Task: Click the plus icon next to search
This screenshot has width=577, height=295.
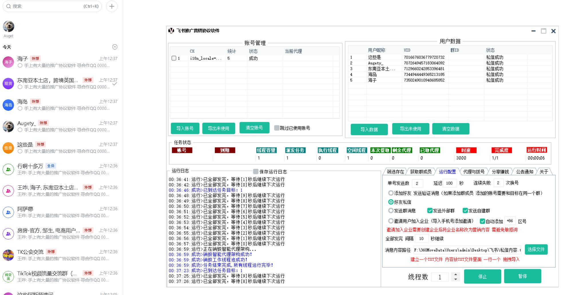Action: pos(112,6)
